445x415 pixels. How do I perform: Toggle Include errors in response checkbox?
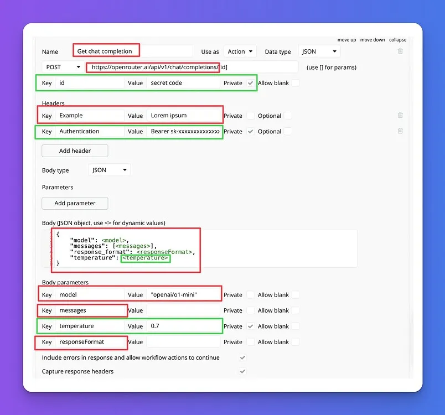(x=242, y=357)
